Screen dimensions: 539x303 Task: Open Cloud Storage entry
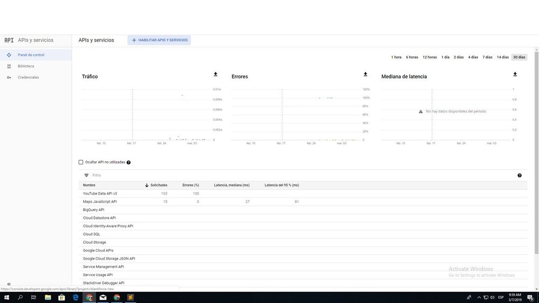94,243
